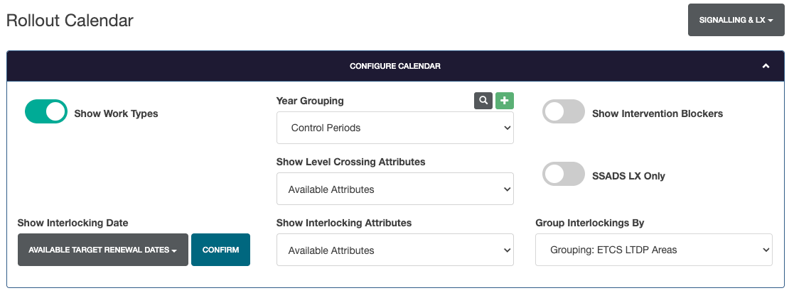Click the Show Interlocking Date label

coord(73,223)
